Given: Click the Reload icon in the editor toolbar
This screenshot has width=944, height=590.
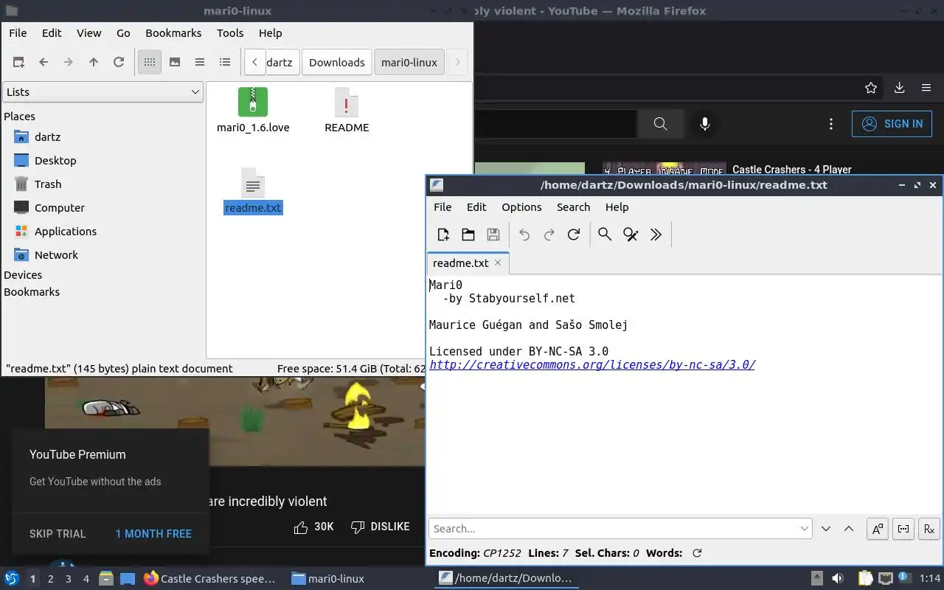Looking at the screenshot, I should point(574,235).
